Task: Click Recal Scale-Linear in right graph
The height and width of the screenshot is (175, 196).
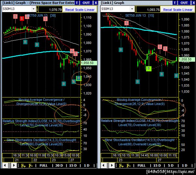Action: coord(178,9)
